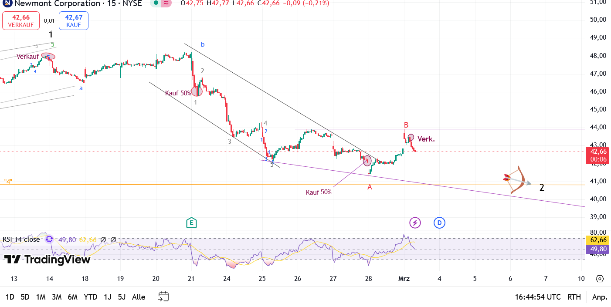The width and height of the screenshot is (611, 307).
Task: Select the 3M time range
Action: pos(57,297)
